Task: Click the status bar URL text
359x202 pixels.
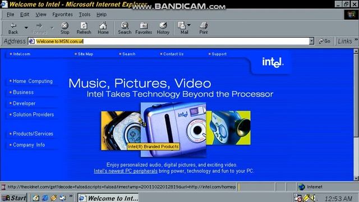Action: tap(121, 187)
